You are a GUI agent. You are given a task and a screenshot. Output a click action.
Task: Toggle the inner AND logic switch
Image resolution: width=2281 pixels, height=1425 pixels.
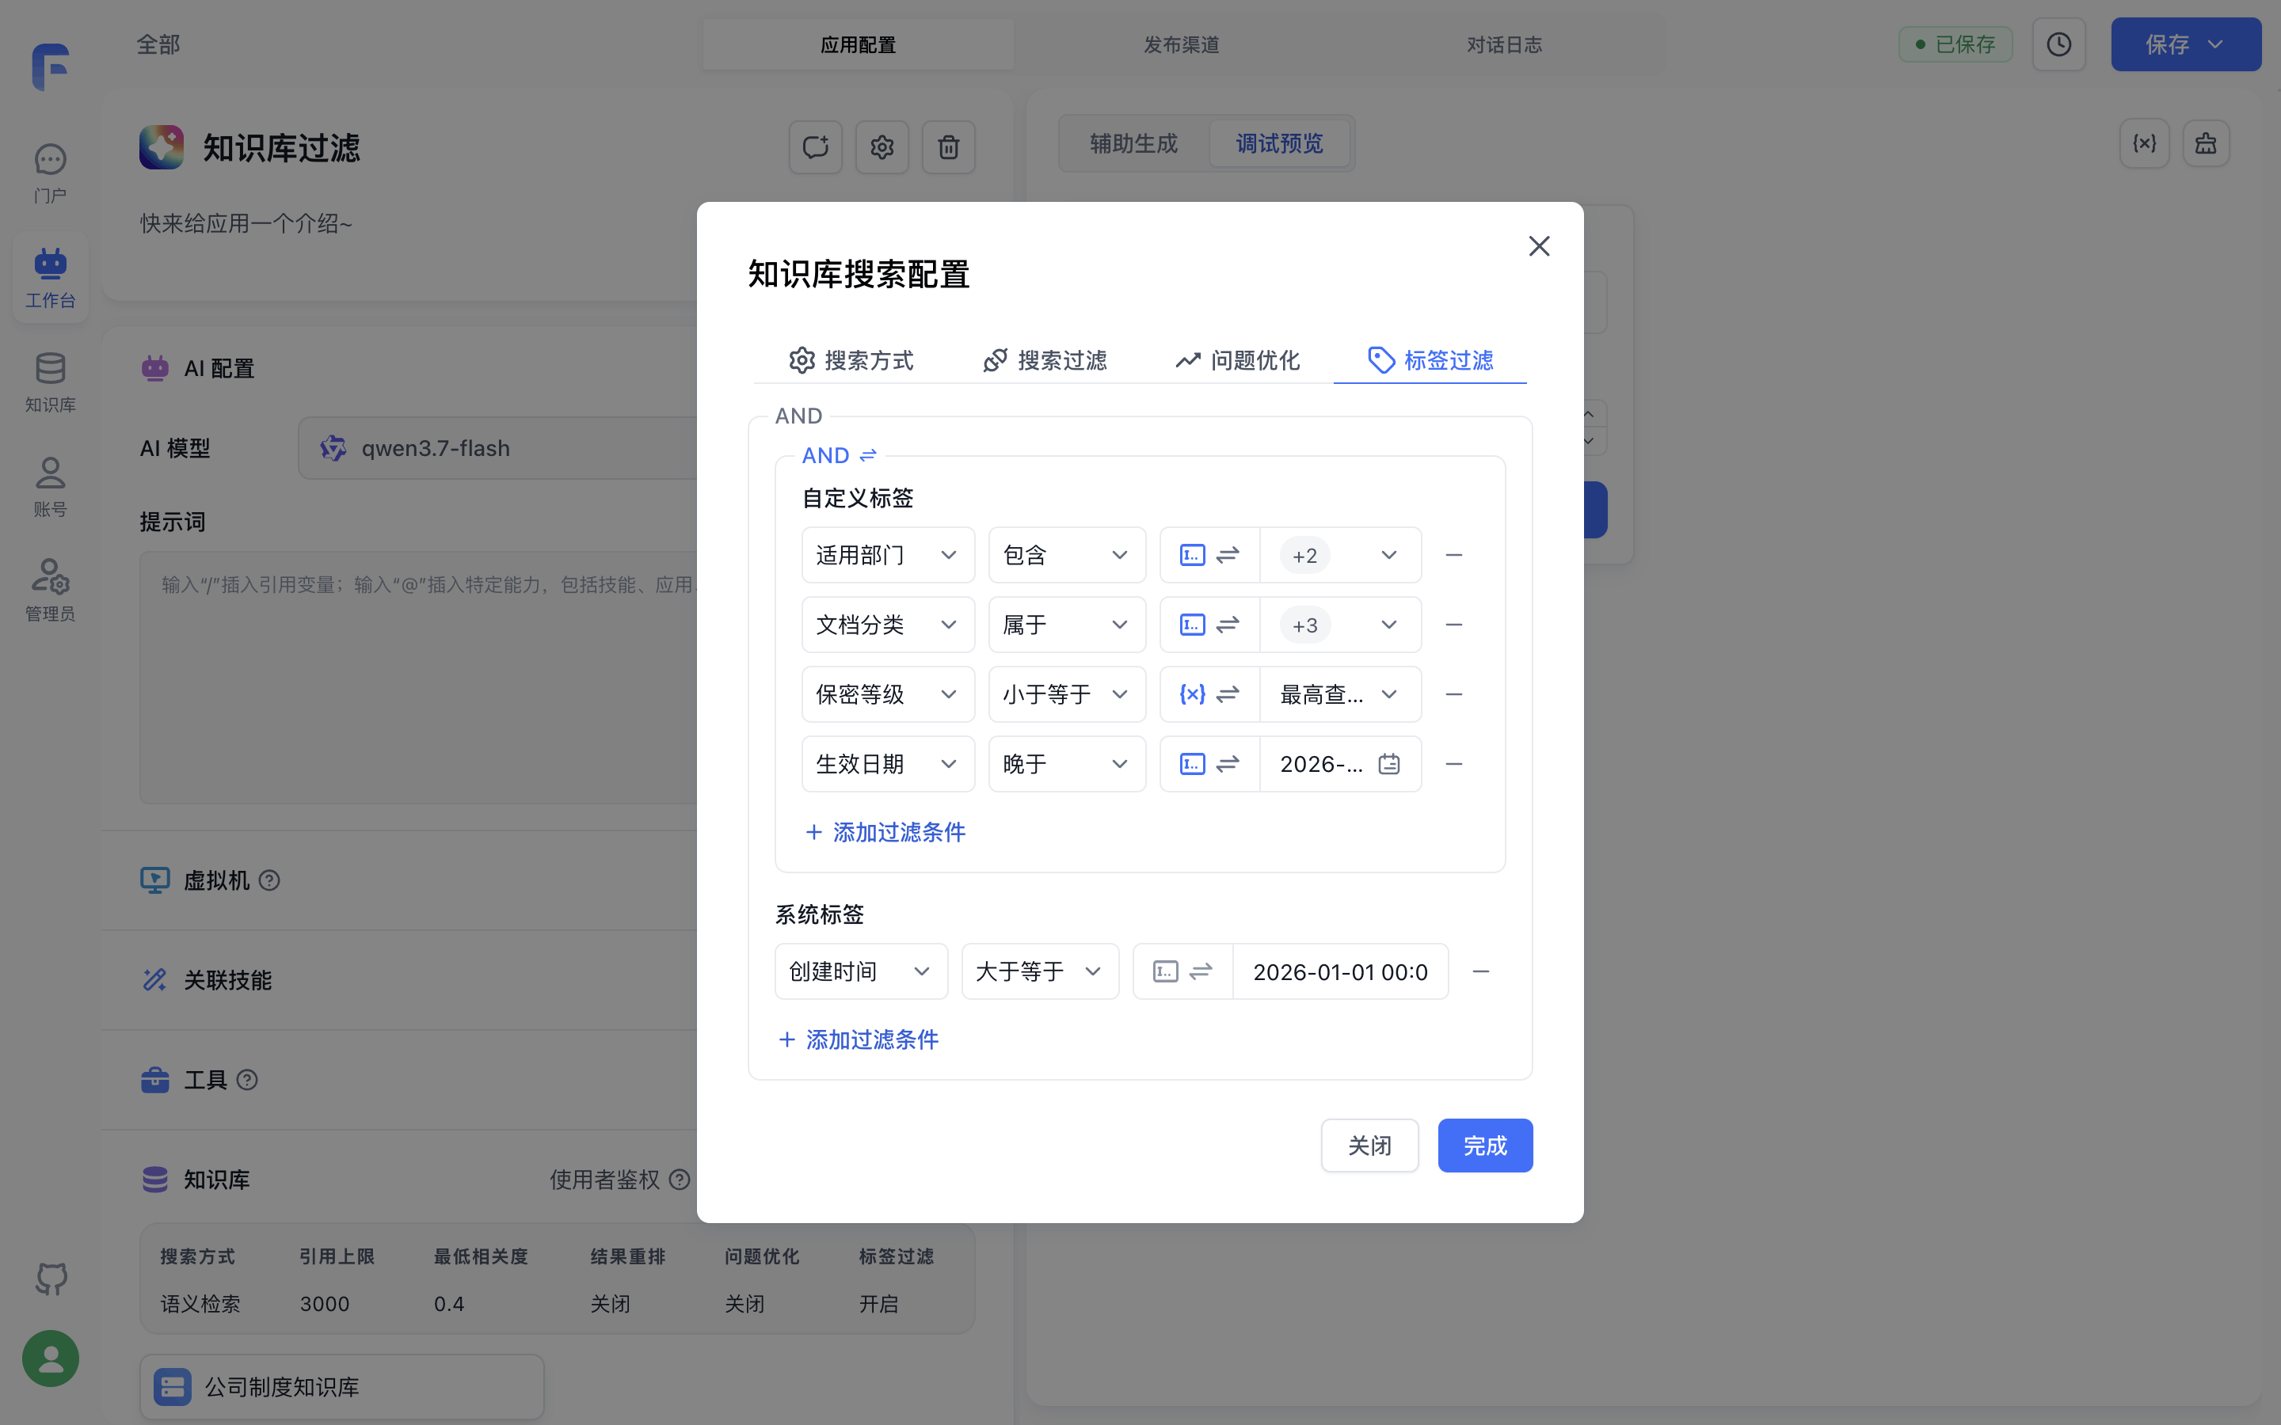pos(839,455)
